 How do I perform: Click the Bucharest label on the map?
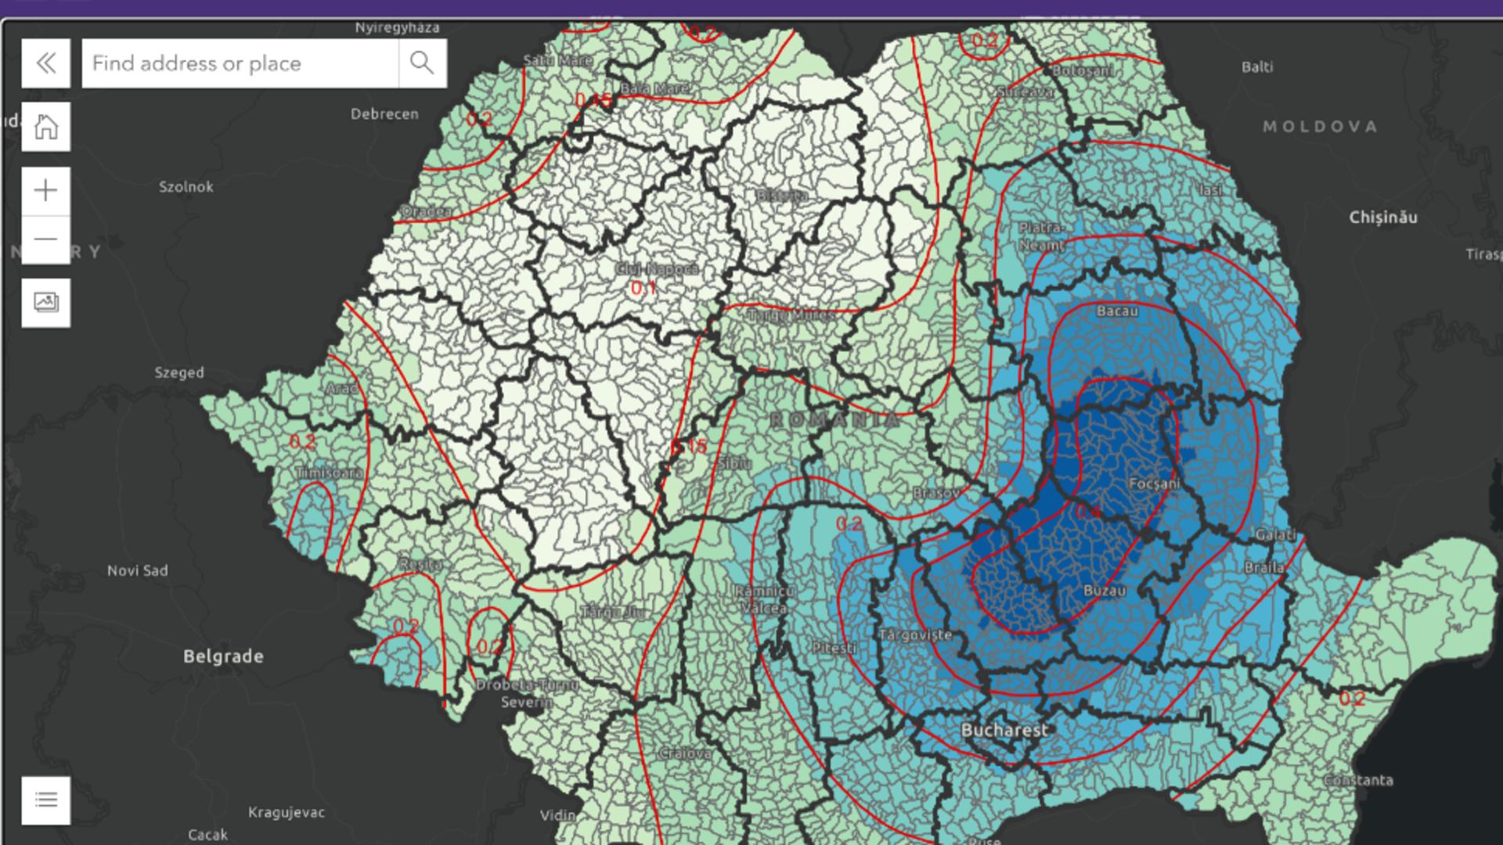[1004, 730]
